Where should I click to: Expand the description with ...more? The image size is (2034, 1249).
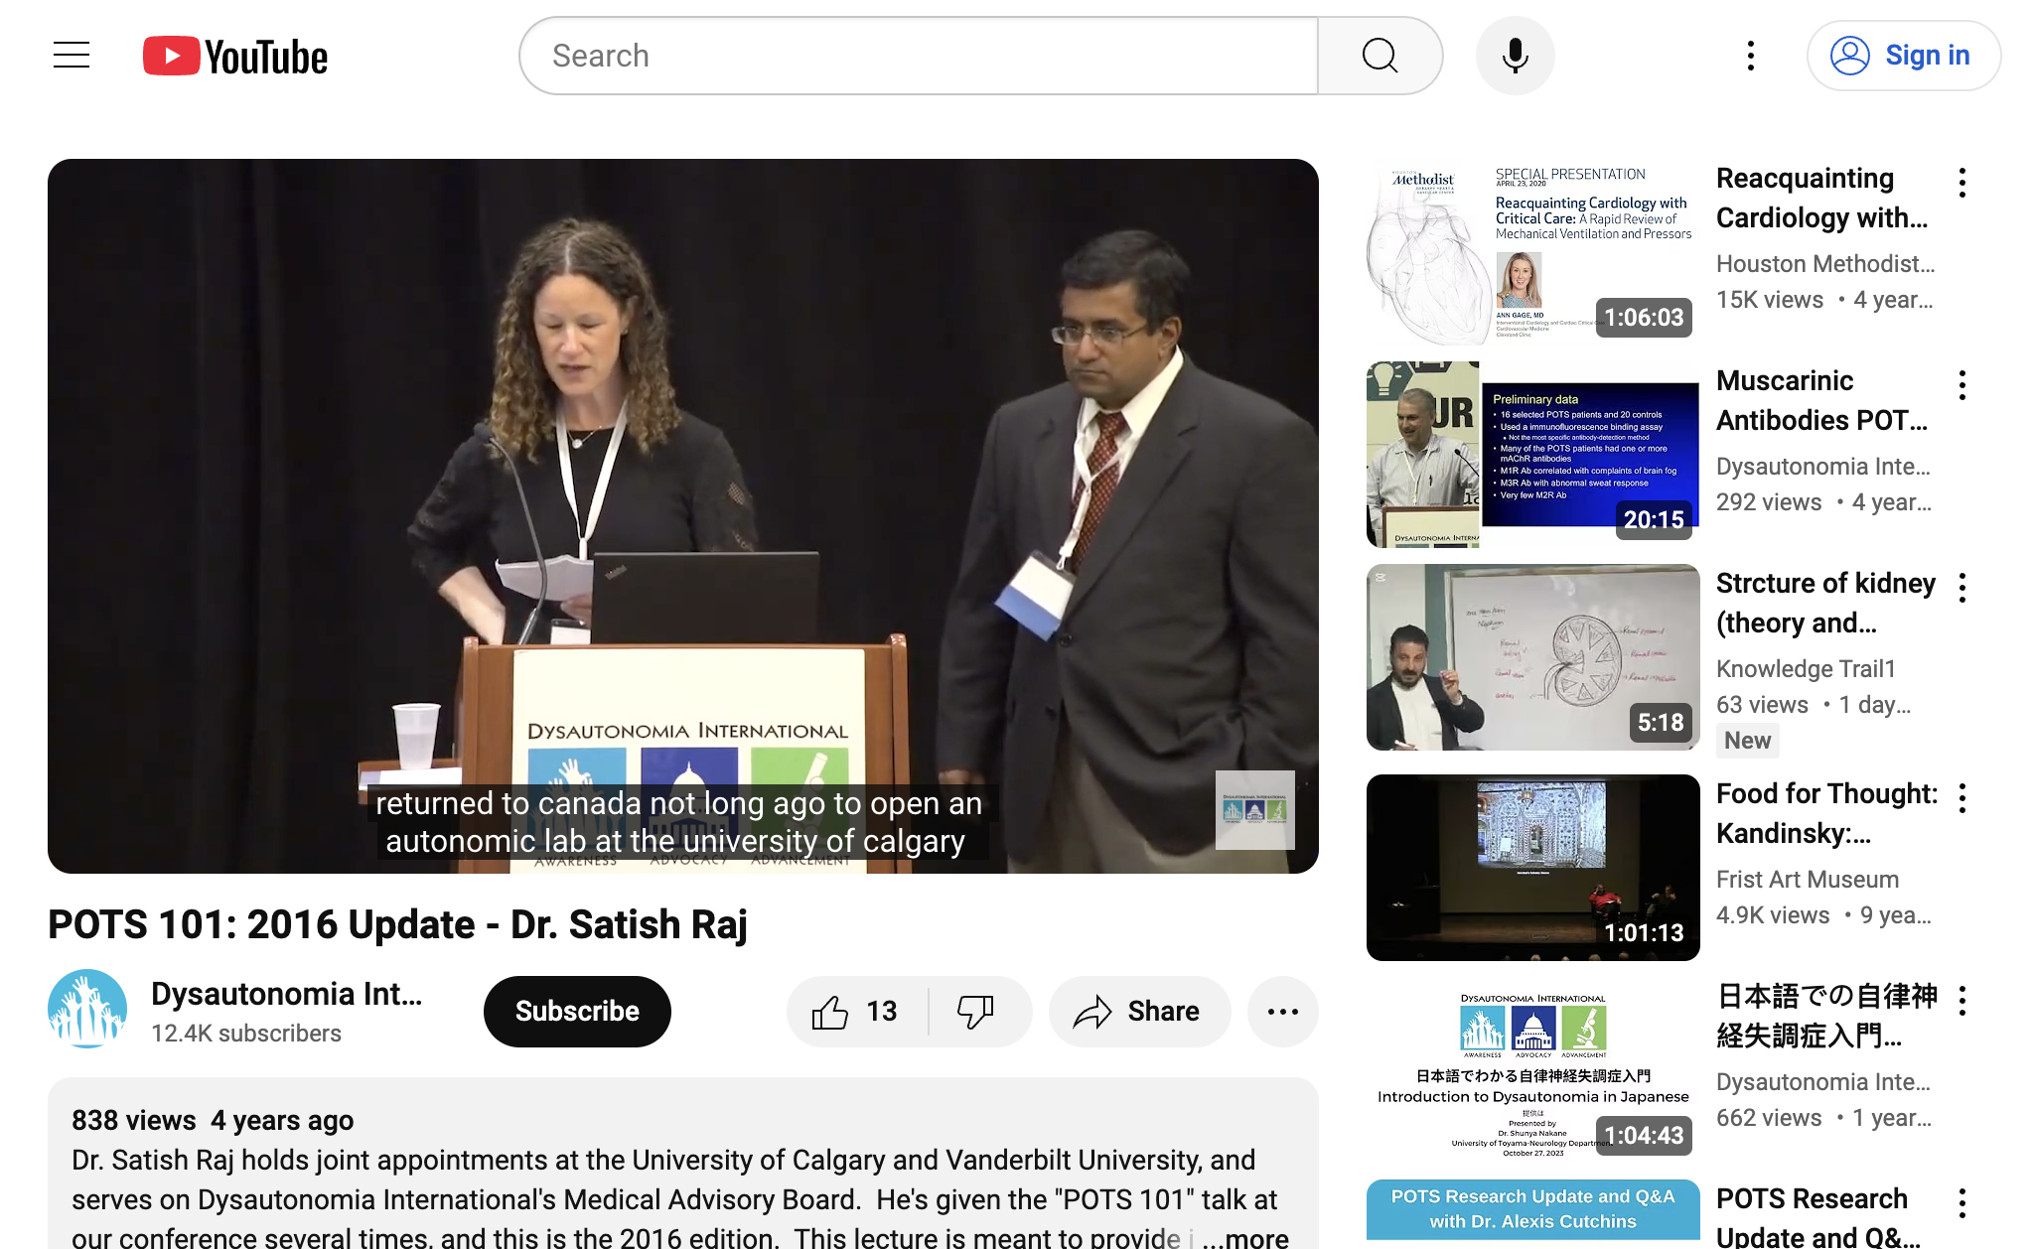coord(1245,1237)
